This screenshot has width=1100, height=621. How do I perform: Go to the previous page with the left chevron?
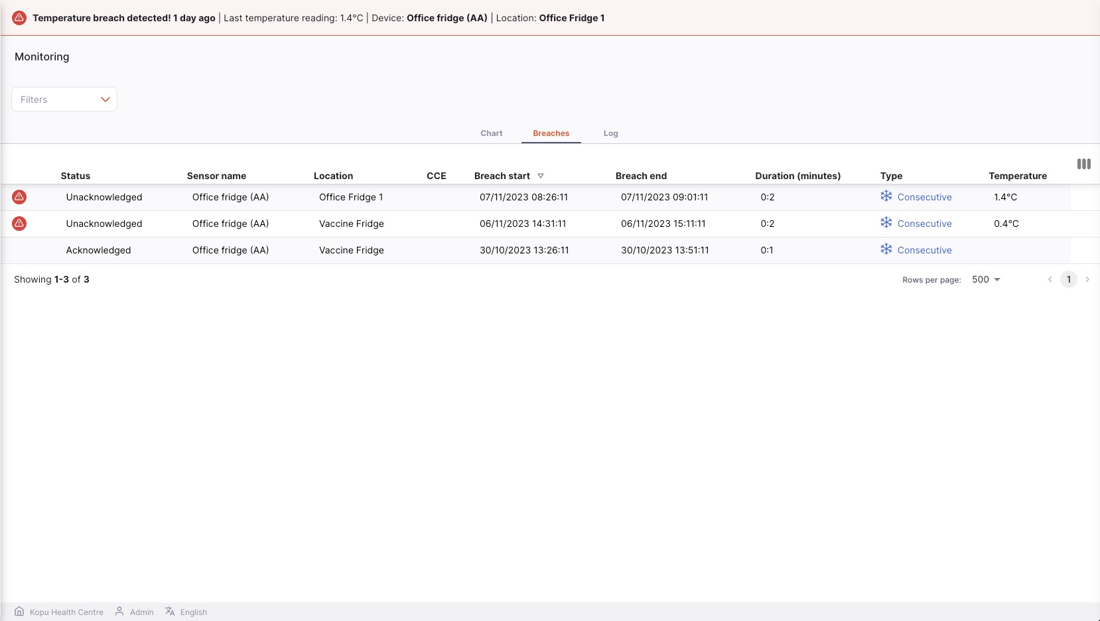1050,279
